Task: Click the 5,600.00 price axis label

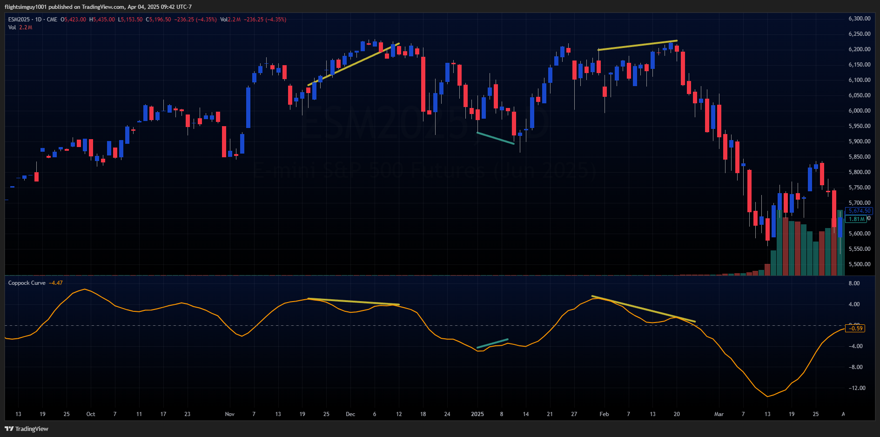Action: coord(860,234)
